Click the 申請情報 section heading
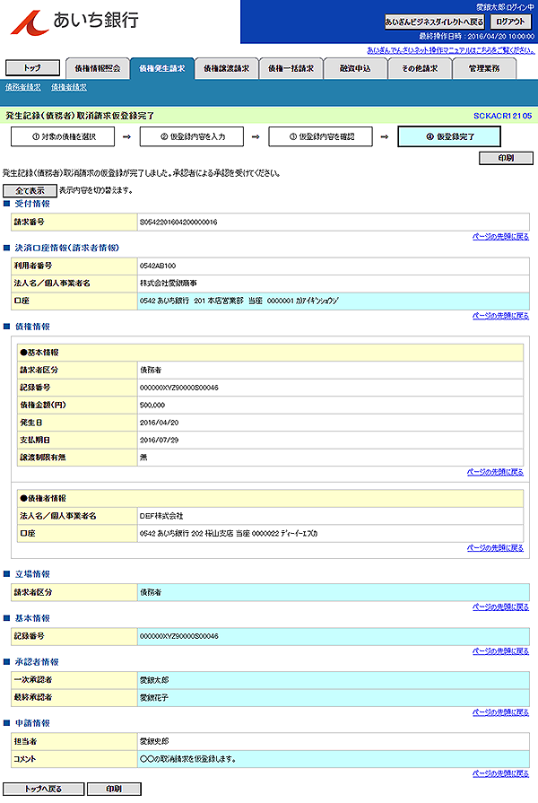538x803 pixels. [x=32, y=724]
